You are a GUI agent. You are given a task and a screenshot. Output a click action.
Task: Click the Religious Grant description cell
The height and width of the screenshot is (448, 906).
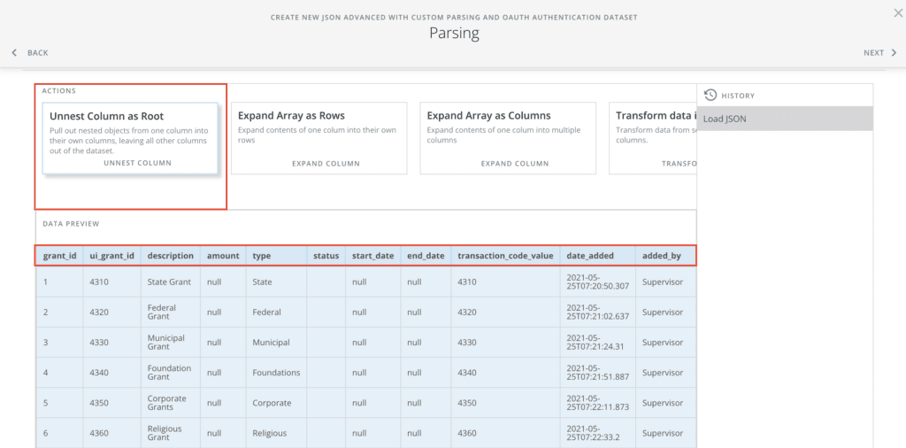tap(171, 432)
